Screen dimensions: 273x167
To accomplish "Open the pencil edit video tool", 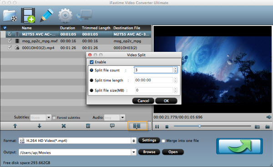I will click(47, 15).
